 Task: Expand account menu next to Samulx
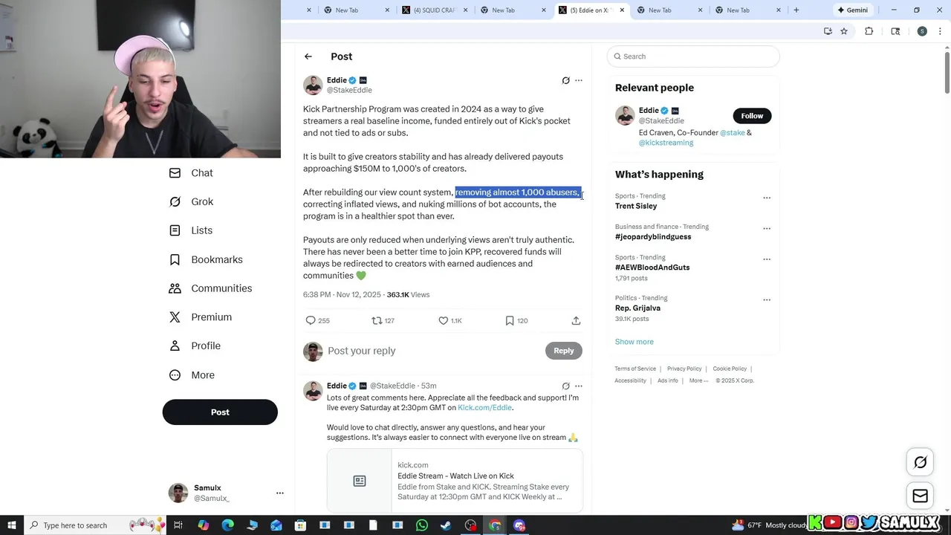tap(280, 493)
